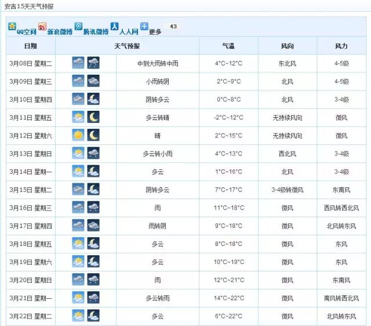Viewport: 371px width, 326px height.
Task: Click the daytime cloudy icon for 3月14日
Action: (78, 171)
